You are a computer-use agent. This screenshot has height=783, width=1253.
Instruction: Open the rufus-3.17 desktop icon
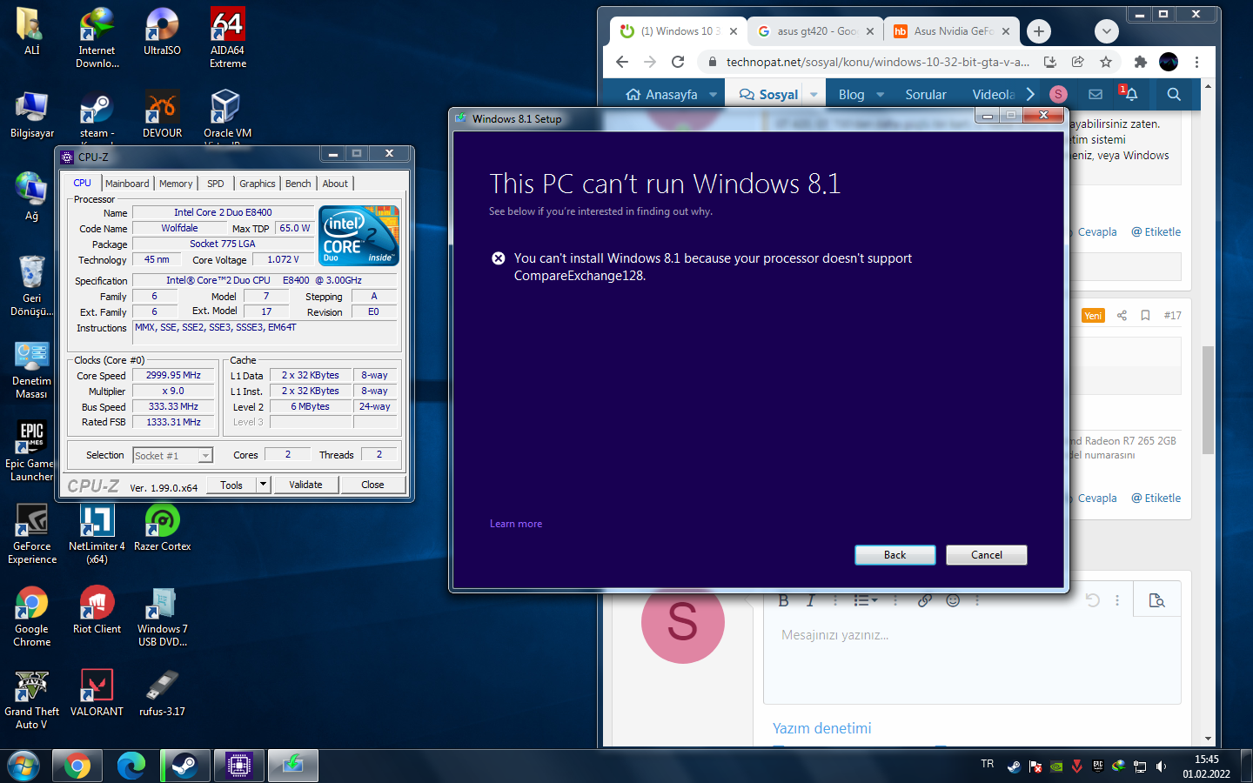pyautogui.click(x=163, y=693)
